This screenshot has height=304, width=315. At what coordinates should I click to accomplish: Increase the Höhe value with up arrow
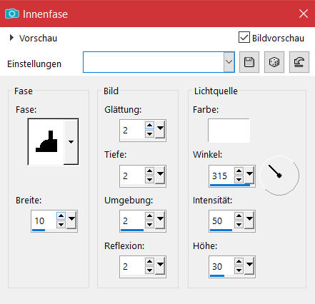[239, 262]
